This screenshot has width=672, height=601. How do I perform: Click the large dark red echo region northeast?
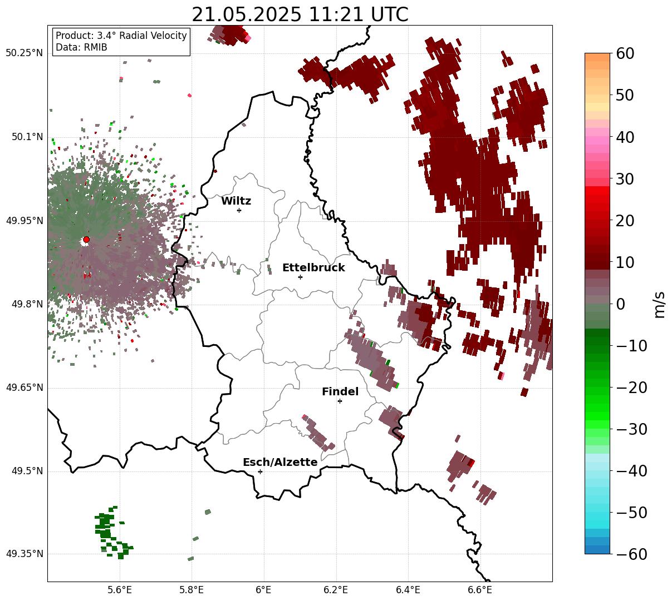[x=473, y=167]
